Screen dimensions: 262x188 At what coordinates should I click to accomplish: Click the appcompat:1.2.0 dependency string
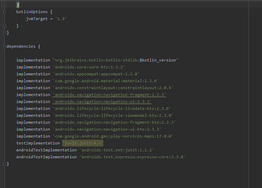point(96,74)
